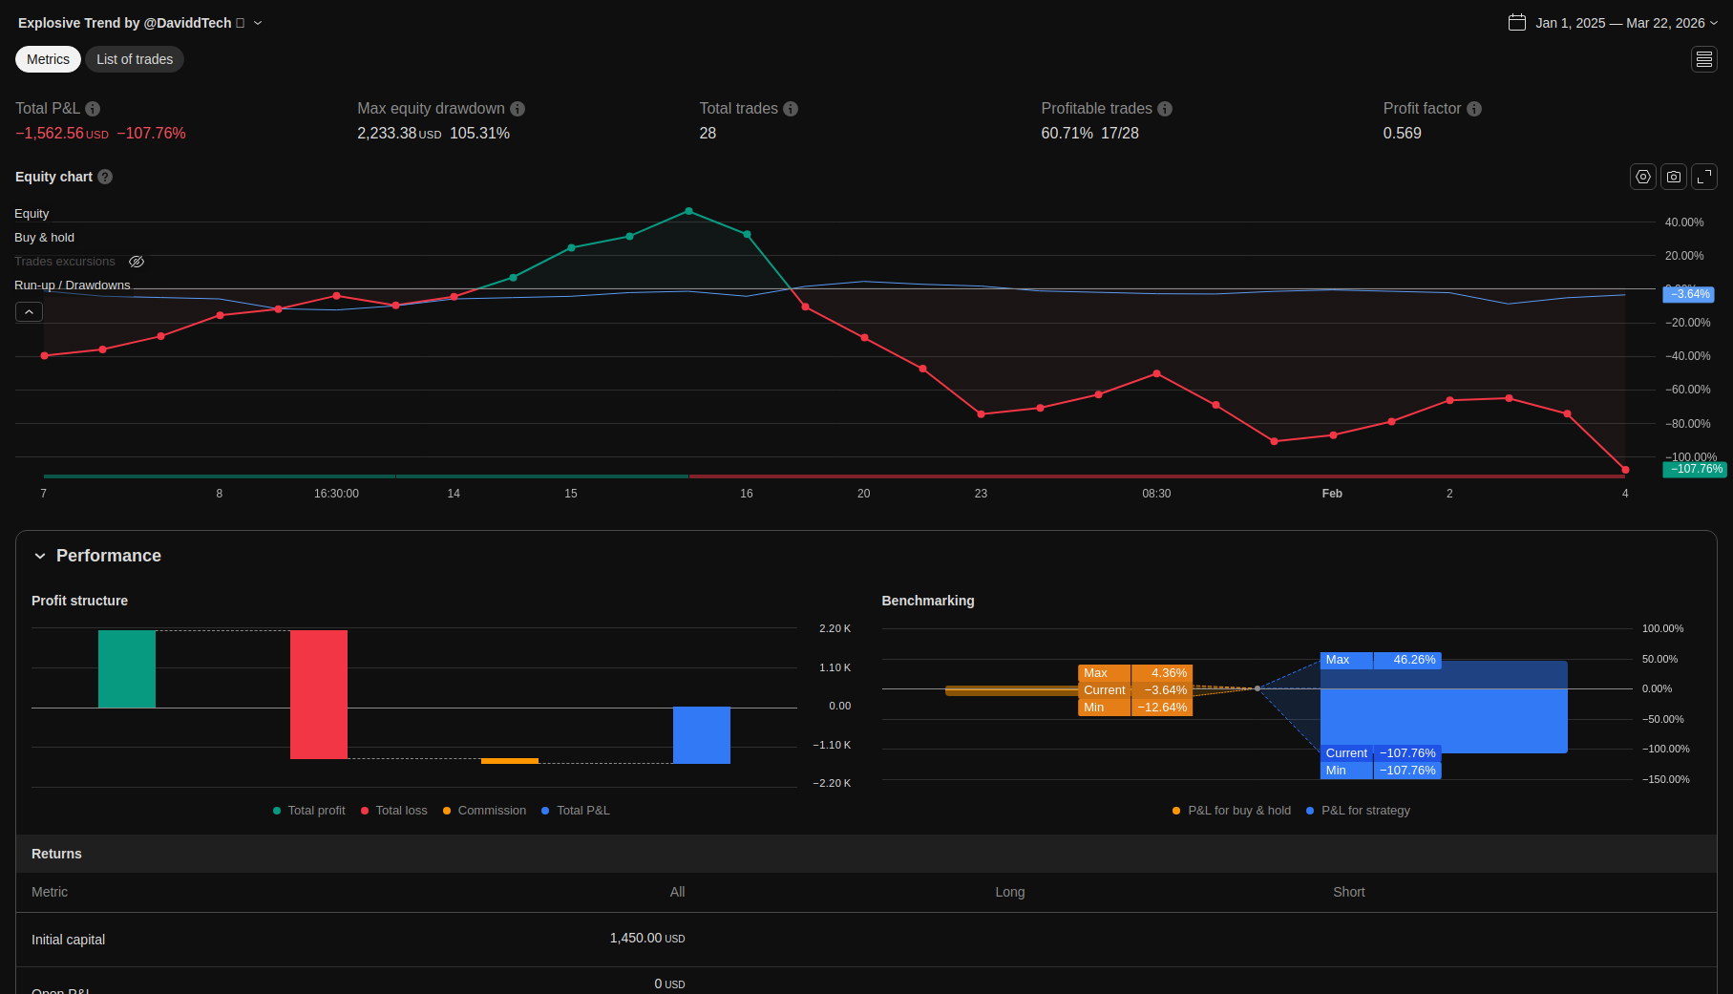Image resolution: width=1733 pixels, height=994 pixels.
Task: Toggle Run-up / Drawdowns series visibility
Action: pos(72,286)
